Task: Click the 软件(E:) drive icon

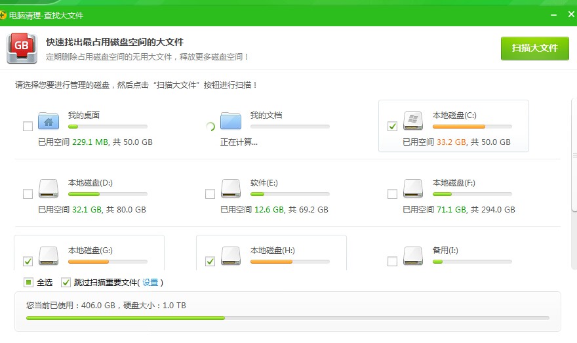Action: click(x=231, y=188)
